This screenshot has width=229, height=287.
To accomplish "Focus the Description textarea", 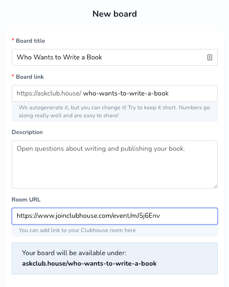I will point(114,164).
